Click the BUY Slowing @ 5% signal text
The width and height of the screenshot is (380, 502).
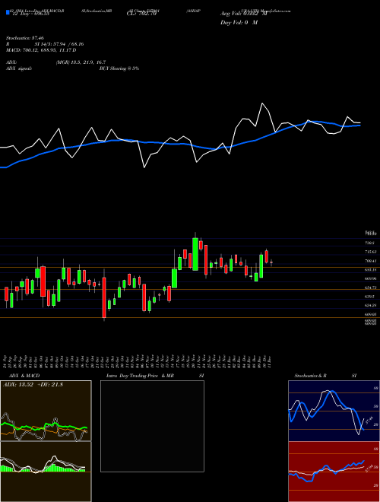119,68
